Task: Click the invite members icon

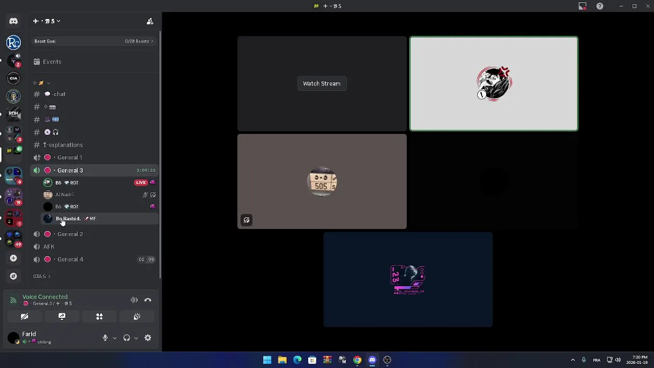Action: coord(150,21)
